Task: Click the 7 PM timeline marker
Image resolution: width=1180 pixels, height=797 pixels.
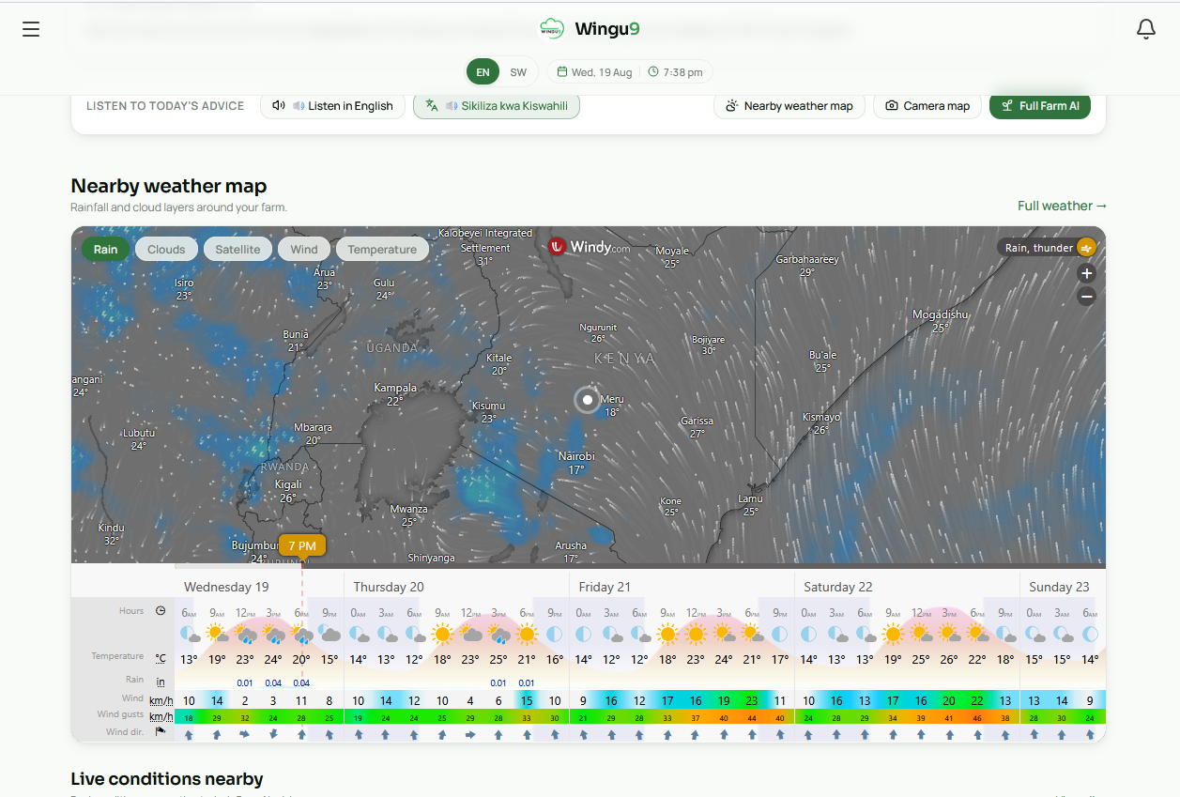Action: click(302, 545)
